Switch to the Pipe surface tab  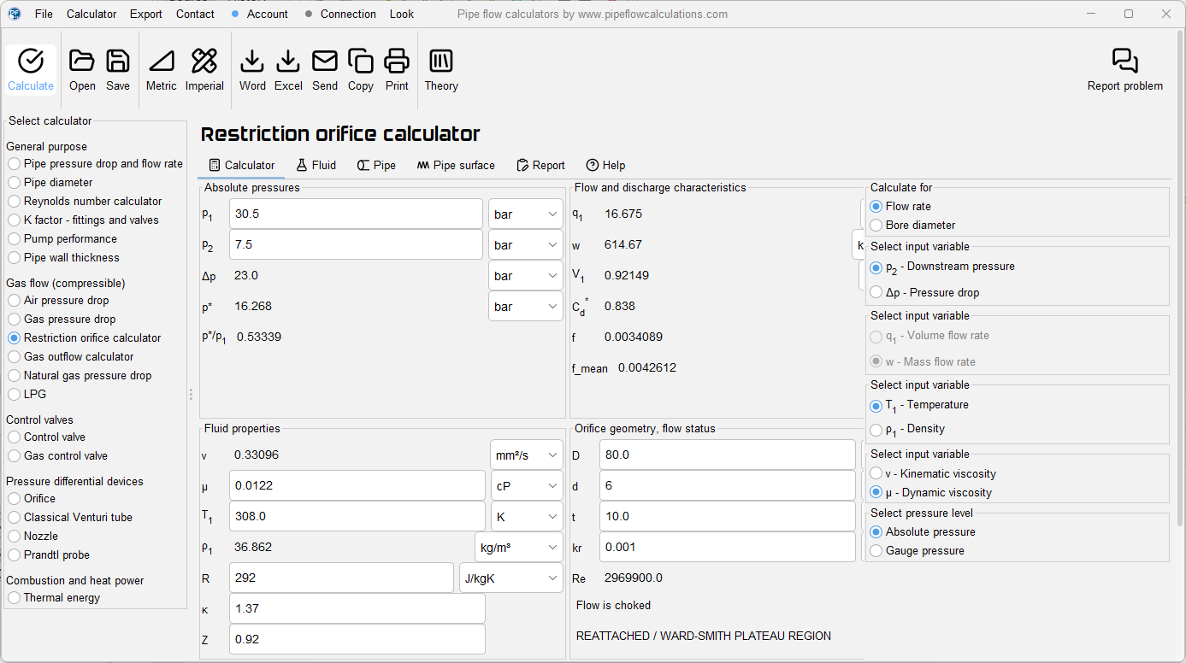pyautogui.click(x=456, y=165)
